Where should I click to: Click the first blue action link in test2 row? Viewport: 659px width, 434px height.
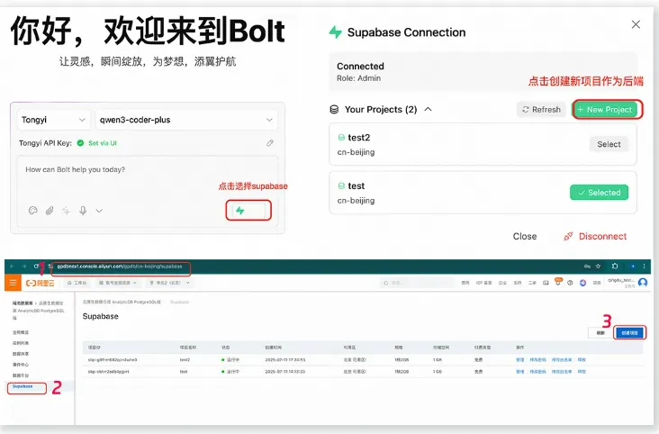pyautogui.click(x=519, y=360)
